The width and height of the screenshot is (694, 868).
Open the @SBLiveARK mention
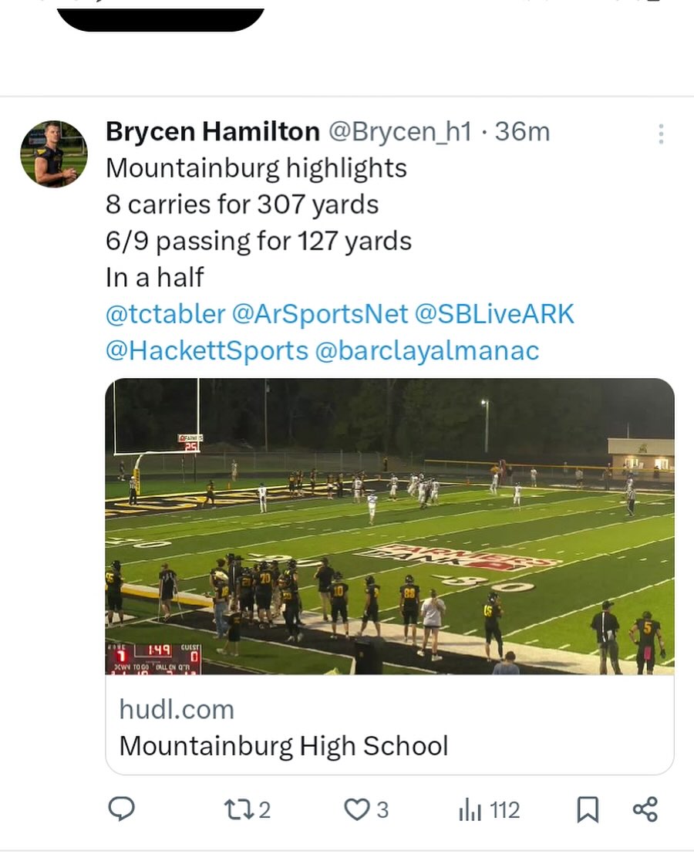[494, 314]
